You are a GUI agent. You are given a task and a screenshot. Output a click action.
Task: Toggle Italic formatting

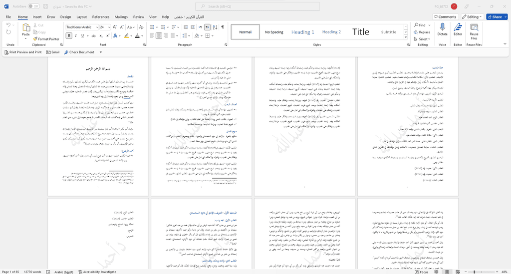coord(76,36)
